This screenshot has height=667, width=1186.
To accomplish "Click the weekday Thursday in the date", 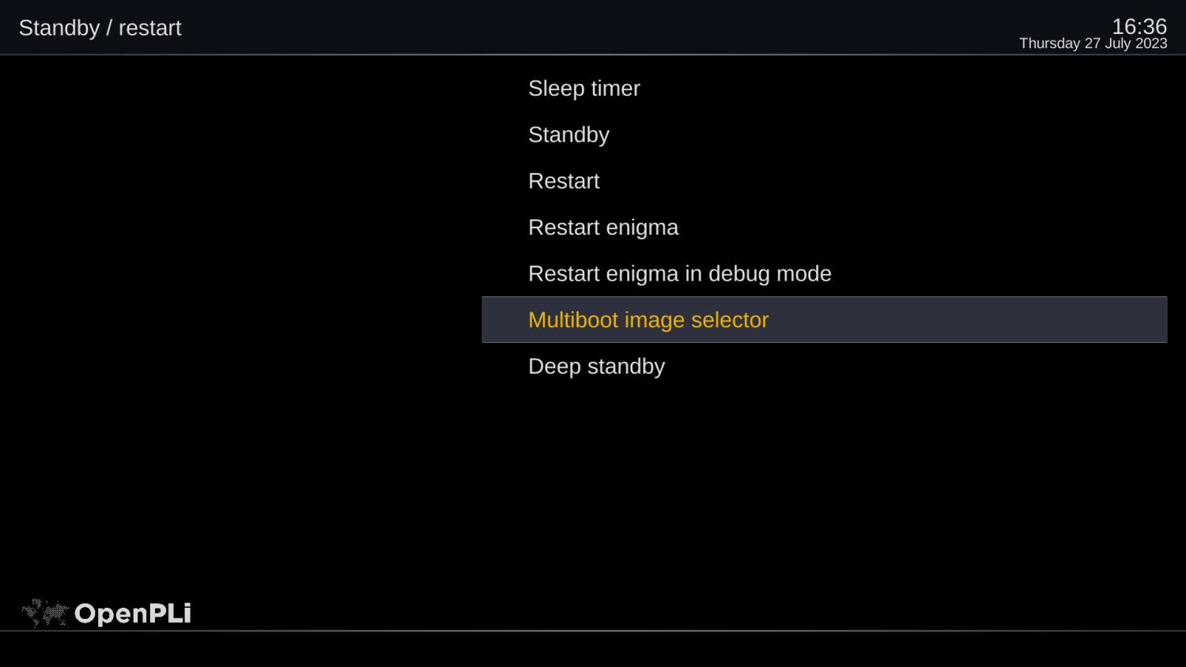I will click(1049, 43).
